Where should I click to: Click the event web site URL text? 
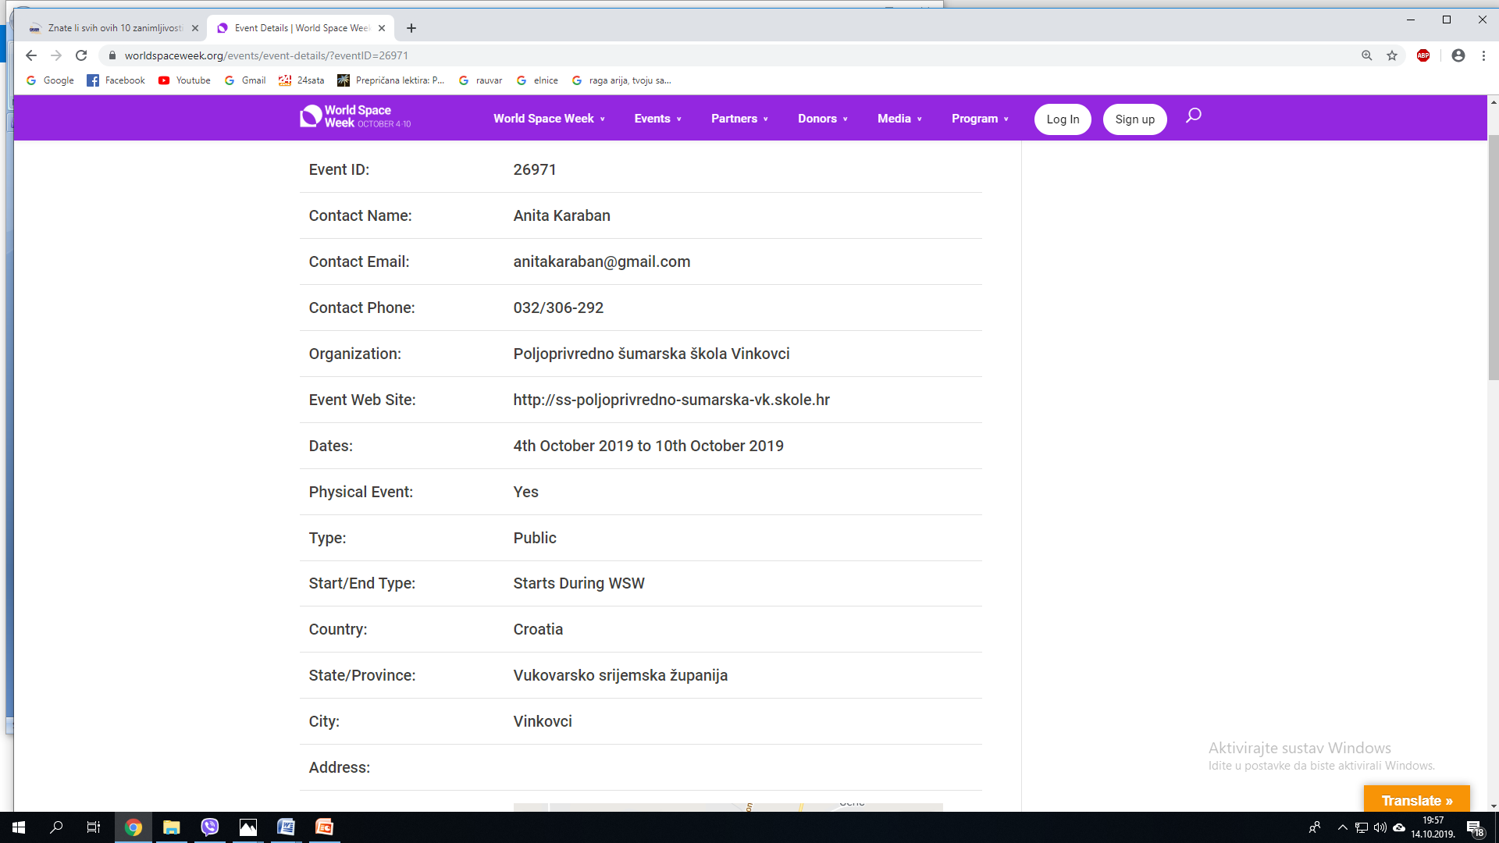point(671,400)
